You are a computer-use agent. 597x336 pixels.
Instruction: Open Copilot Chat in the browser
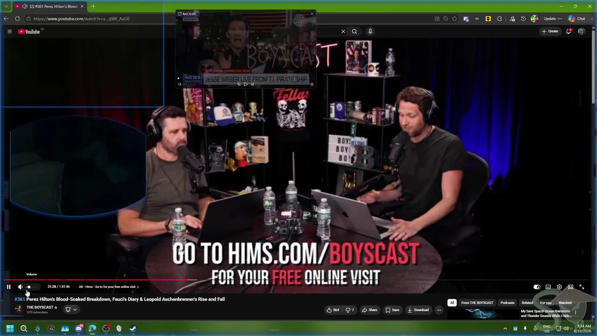click(577, 19)
